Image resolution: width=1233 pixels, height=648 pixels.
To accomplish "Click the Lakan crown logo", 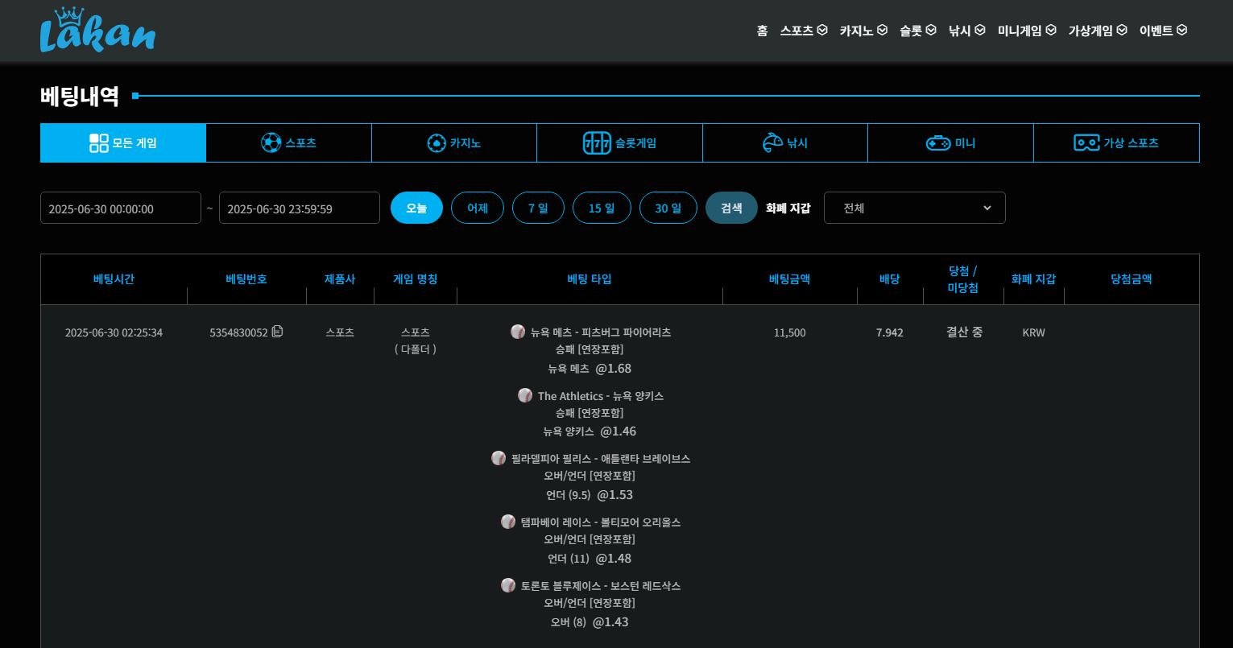I will pos(97,31).
